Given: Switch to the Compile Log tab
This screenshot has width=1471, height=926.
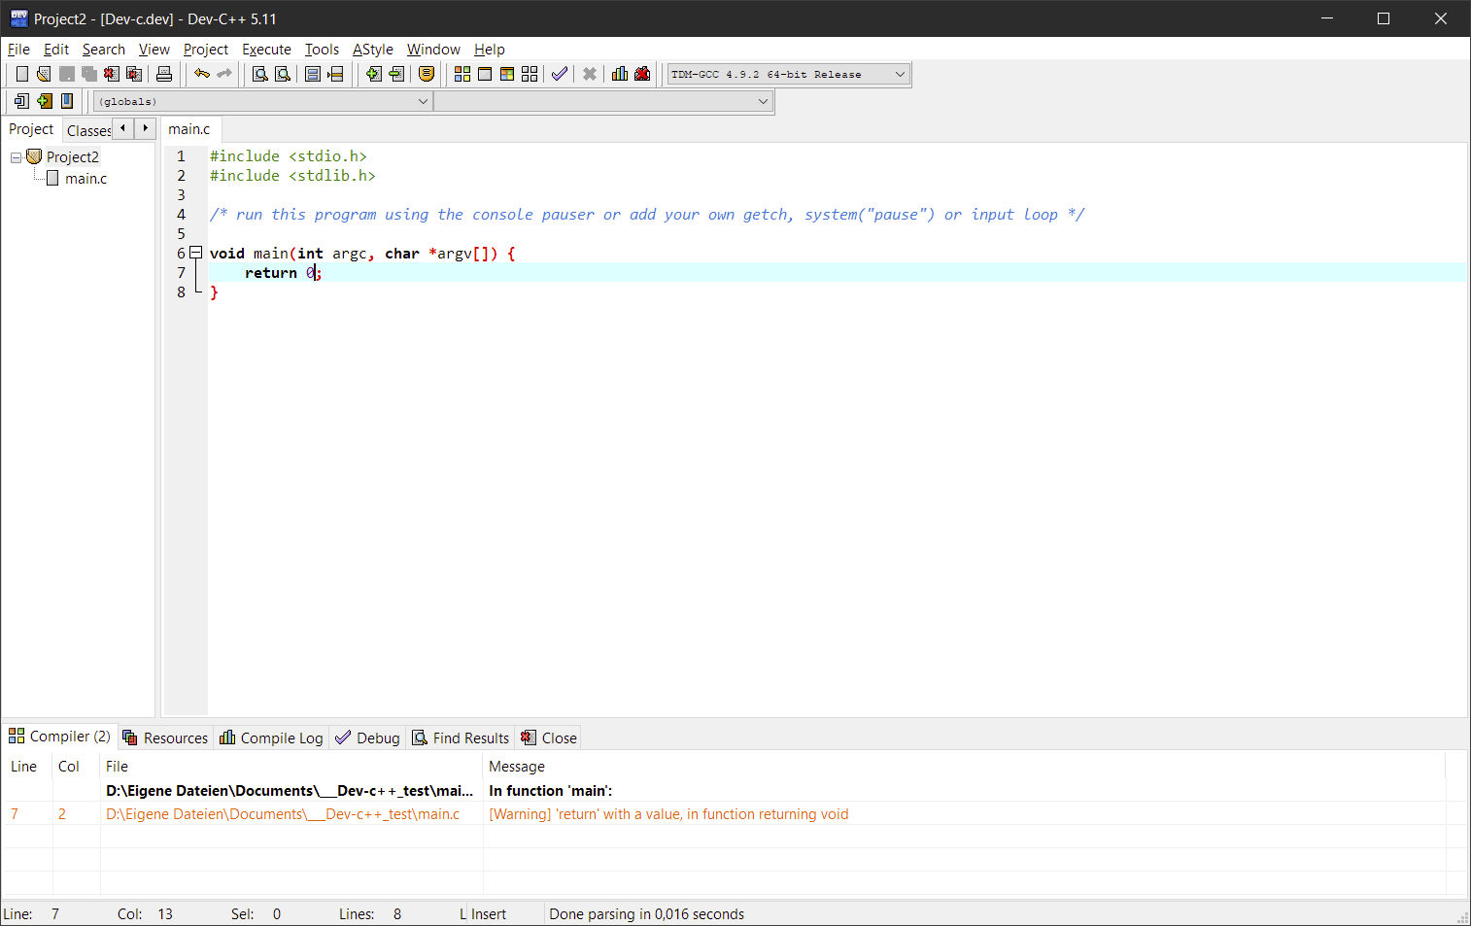Looking at the screenshot, I should (271, 738).
